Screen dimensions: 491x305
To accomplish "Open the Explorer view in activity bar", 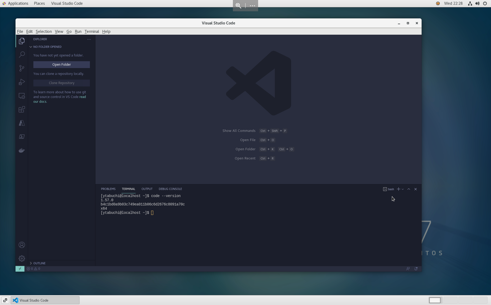I will [22, 41].
